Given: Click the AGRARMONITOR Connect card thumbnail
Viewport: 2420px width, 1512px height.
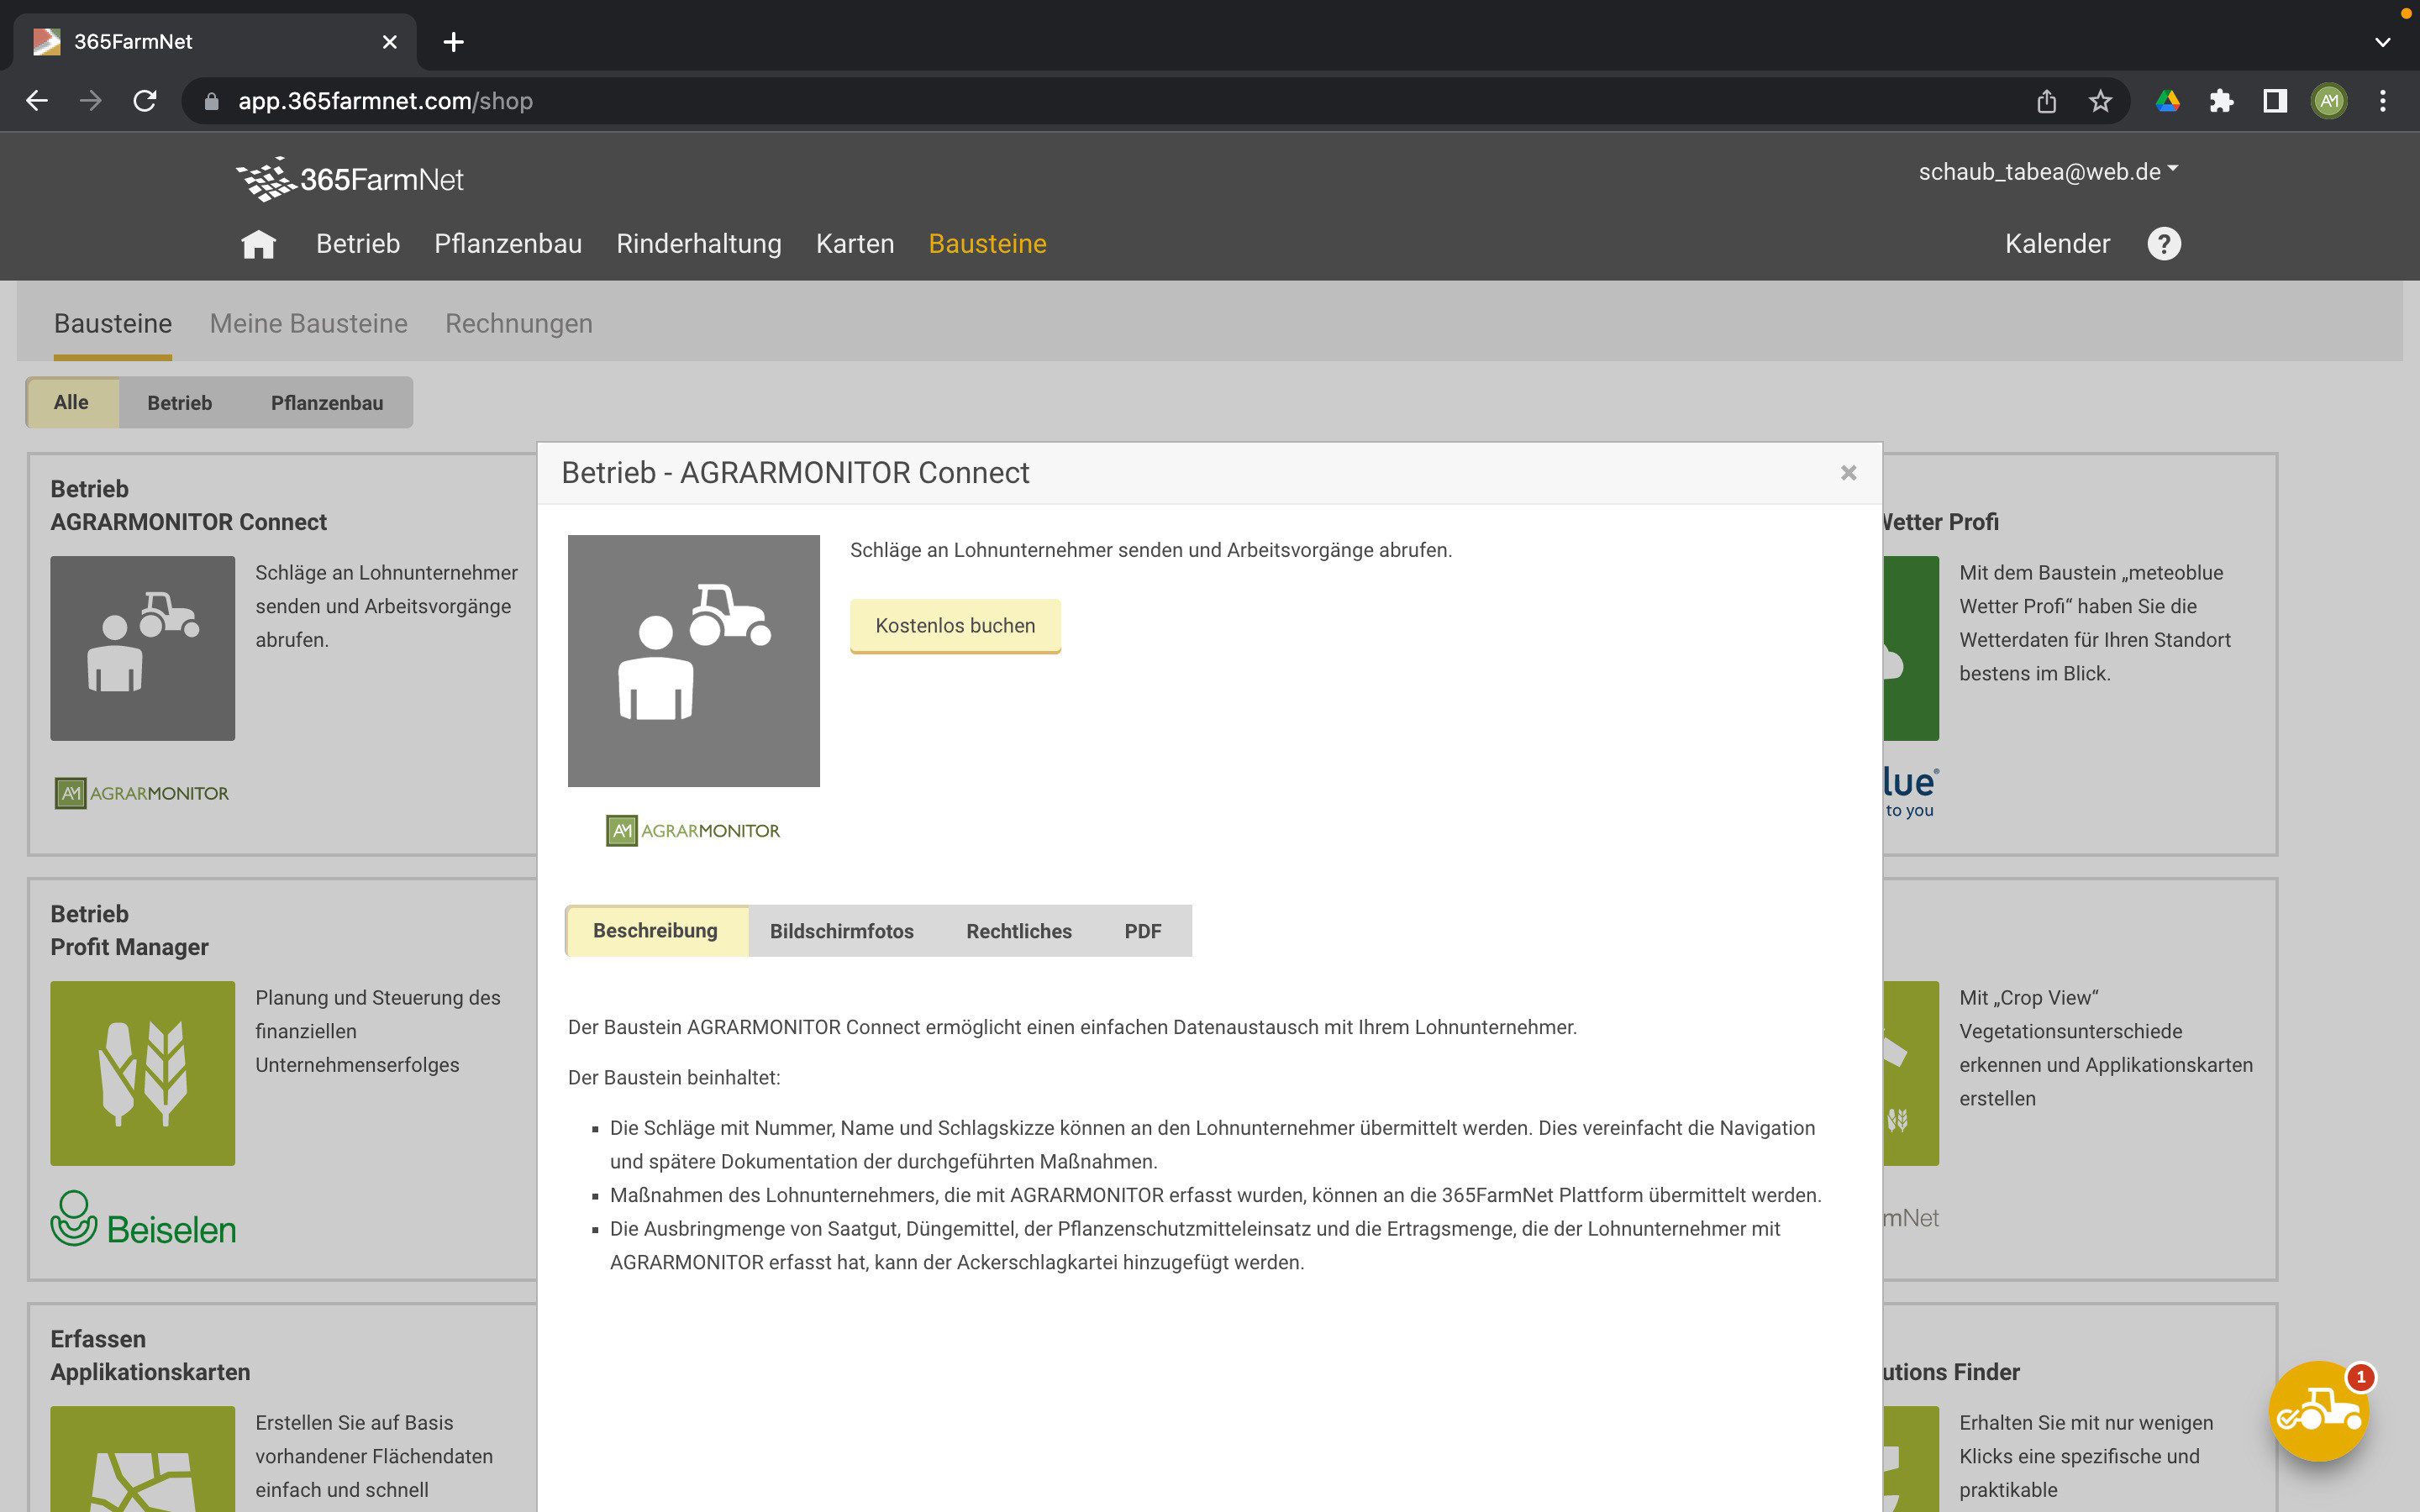Looking at the screenshot, I should (143, 648).
